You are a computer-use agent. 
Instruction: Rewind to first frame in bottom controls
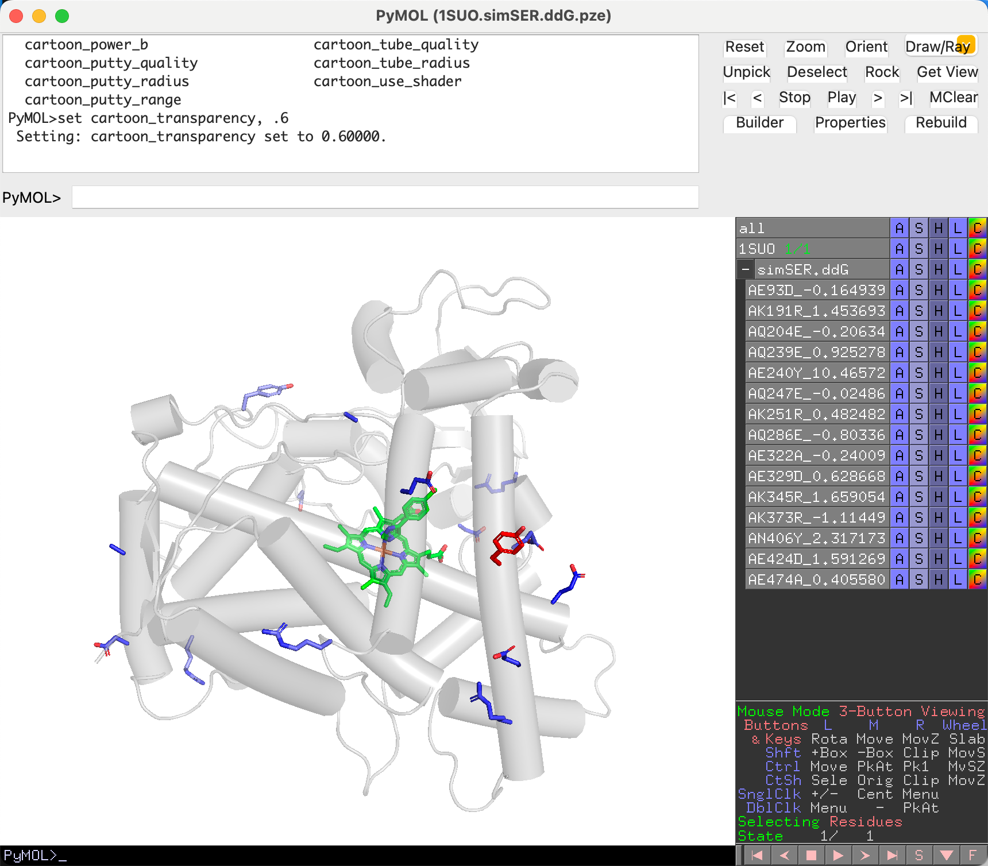click(757, 855)
